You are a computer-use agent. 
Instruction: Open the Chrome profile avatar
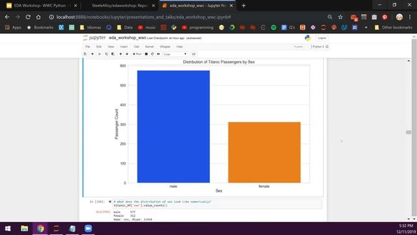tap(399, 17)
